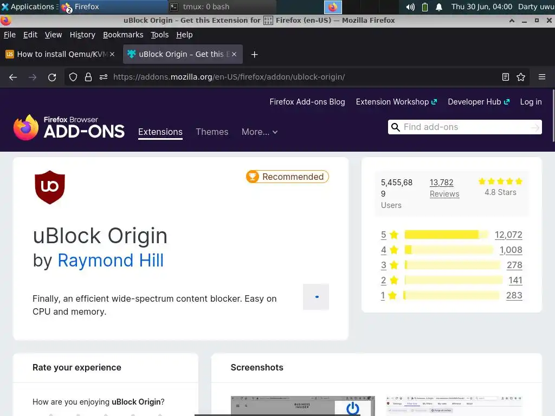This screenshot has width=555, height=416.
Task: Open the battery indicator in the panel
Action: (425, 6)
